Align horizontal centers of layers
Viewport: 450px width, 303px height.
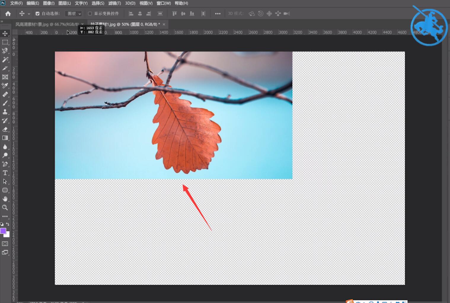click(140, 14)
